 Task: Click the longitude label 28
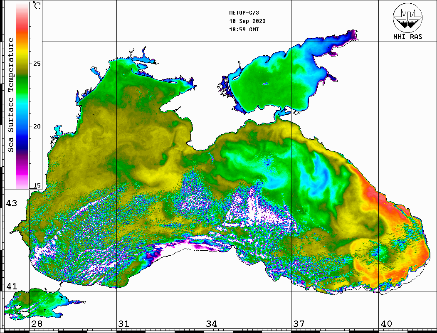click(x=37, y=324)
